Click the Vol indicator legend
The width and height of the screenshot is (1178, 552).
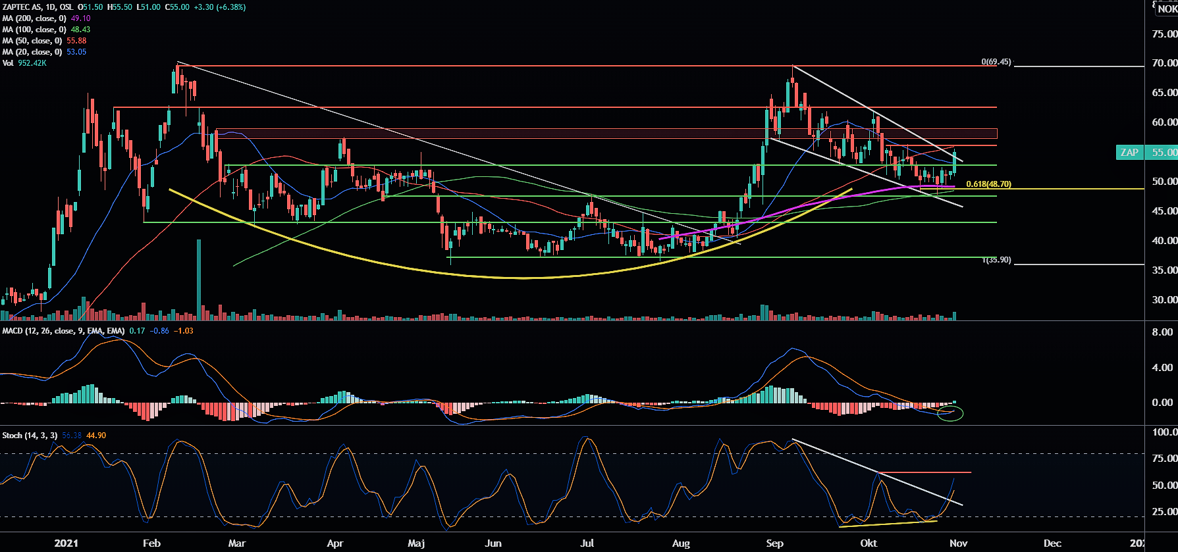tap(8, 63)
